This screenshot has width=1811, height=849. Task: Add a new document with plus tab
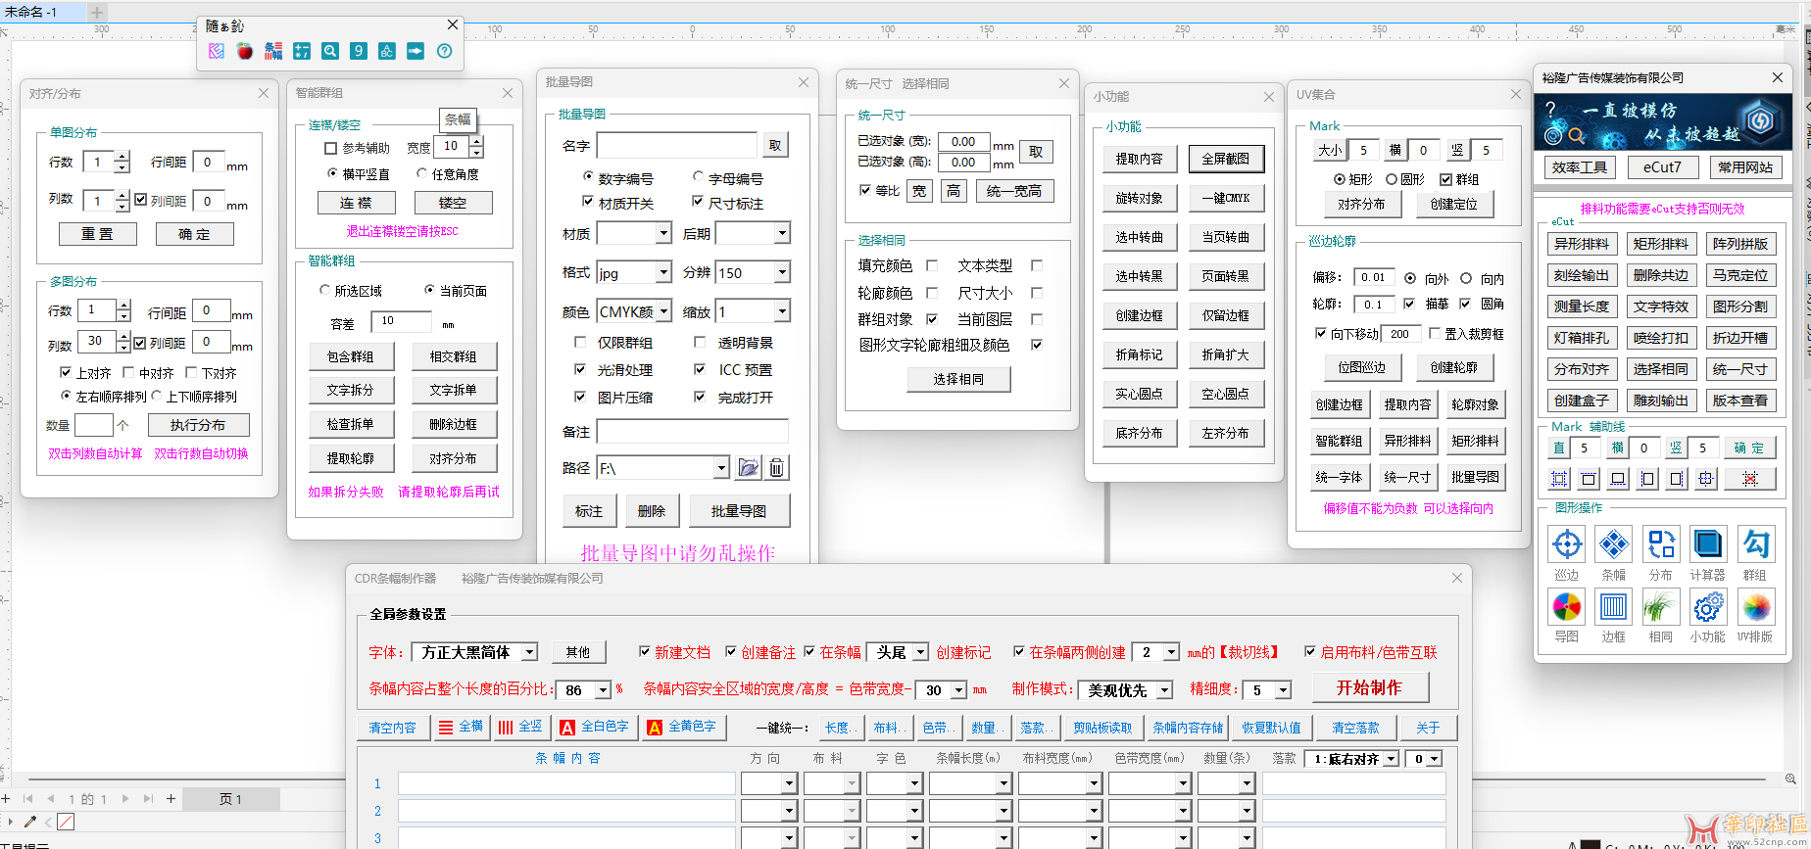point(98,12)
